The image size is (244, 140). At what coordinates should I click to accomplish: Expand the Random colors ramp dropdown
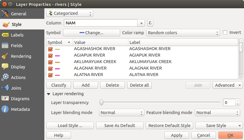click(x=183, y=33)
